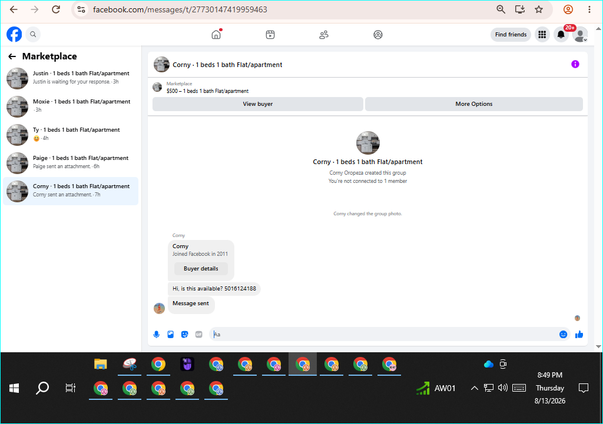The height and width of the screenshot is (424, 603).
Task: Attach a file with the image icon
Action: click(171, 335)
